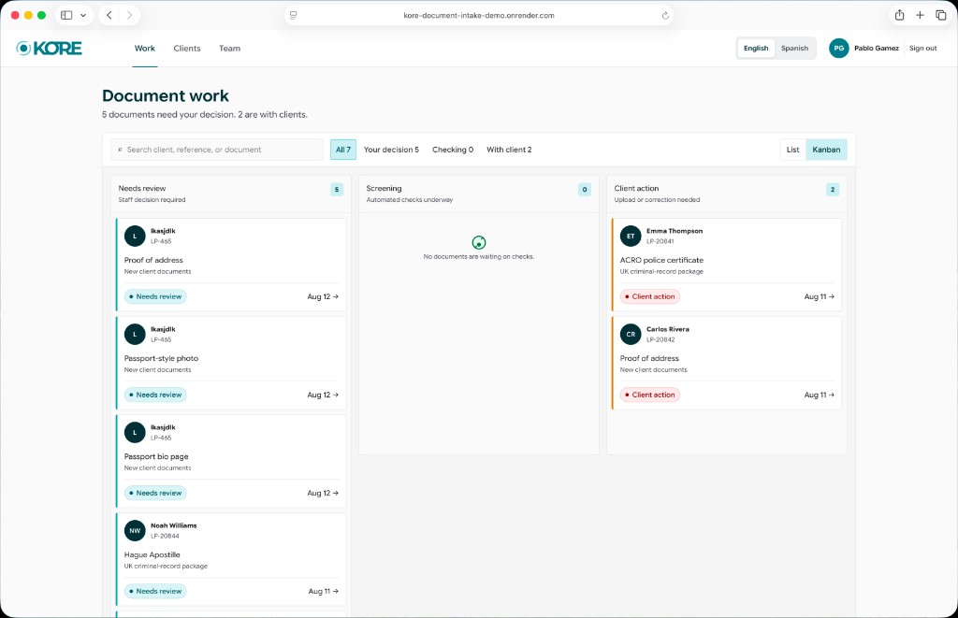Open Aug 11 arrow on Carlos Rivera card
This screenshot has width=958, height=618.
820,395
